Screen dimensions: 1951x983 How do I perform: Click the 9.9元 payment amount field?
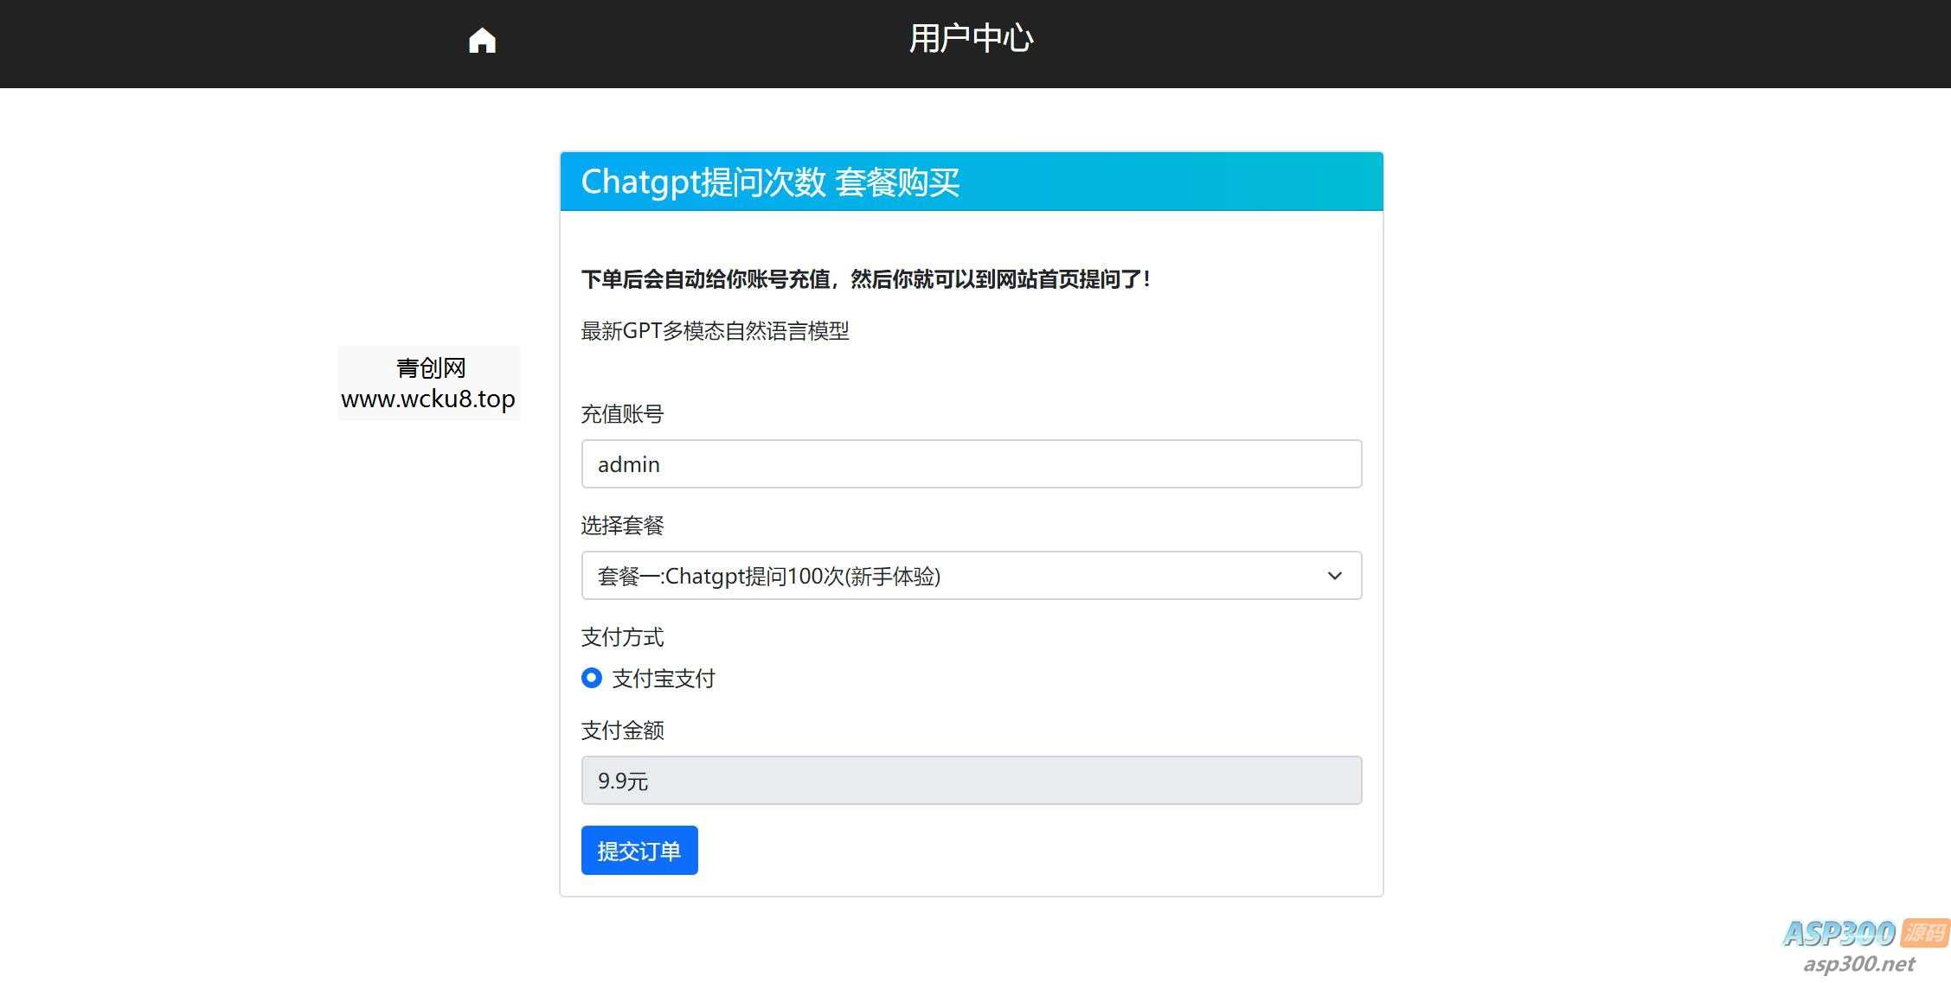click(971, 780)
